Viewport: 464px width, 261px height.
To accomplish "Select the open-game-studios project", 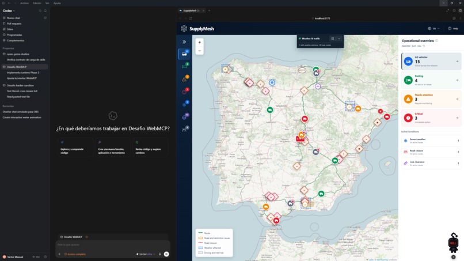I will 25,54.
